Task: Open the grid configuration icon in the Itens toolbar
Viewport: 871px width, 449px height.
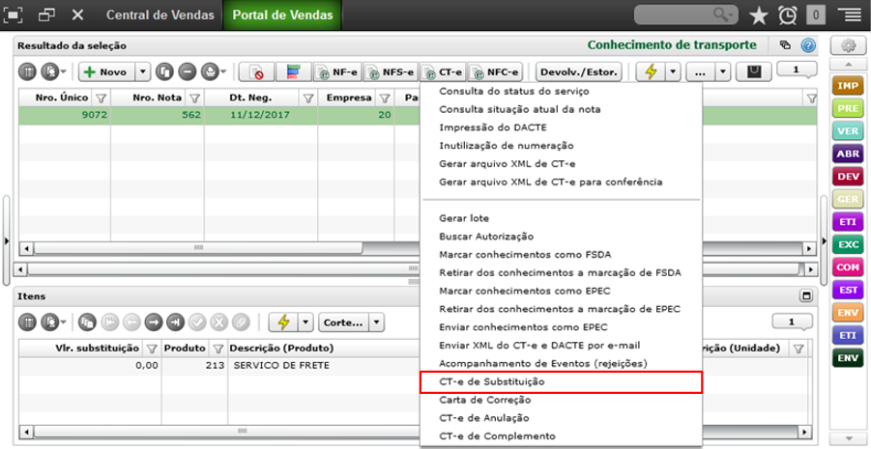Action: click(x=27, y=322)
